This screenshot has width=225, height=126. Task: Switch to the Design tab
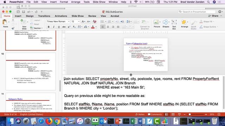tap(30, 16)
